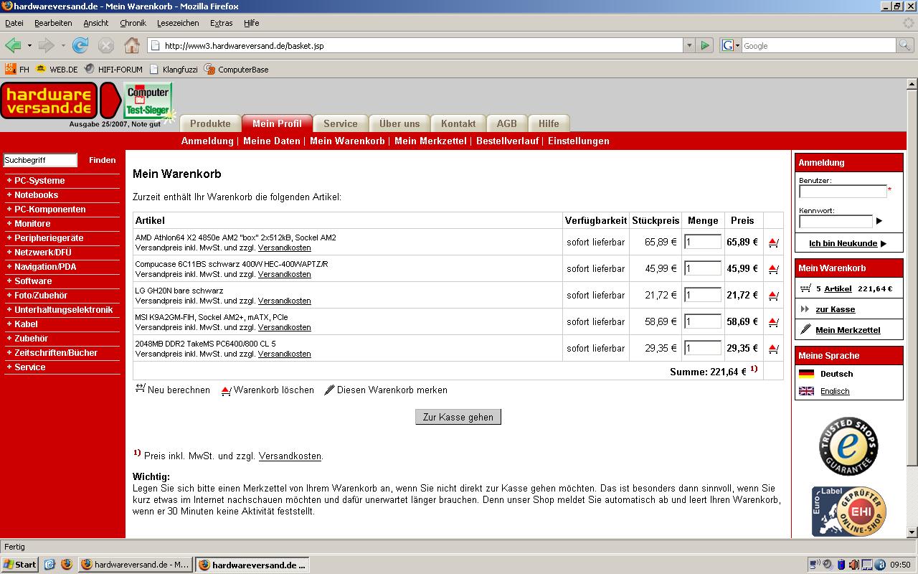Open the Datei menu
Screen dimensions: 918x574
point(14,23)
